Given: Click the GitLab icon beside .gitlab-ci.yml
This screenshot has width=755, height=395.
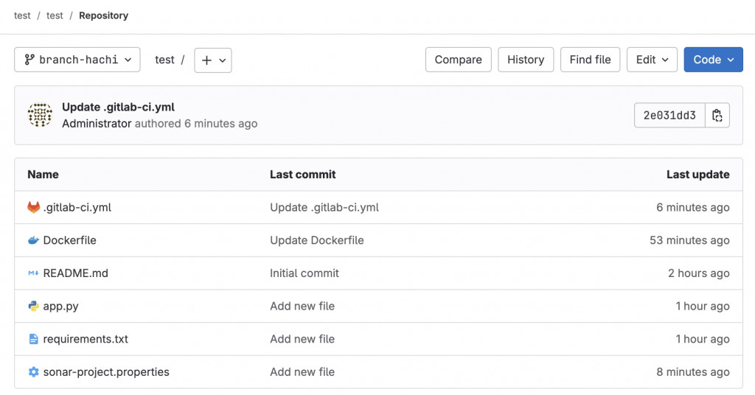Looking at the screenshot, I should point(33,208).
